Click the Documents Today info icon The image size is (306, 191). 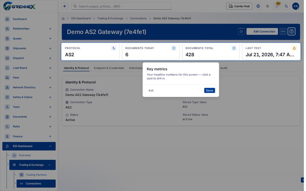[174, 48]
